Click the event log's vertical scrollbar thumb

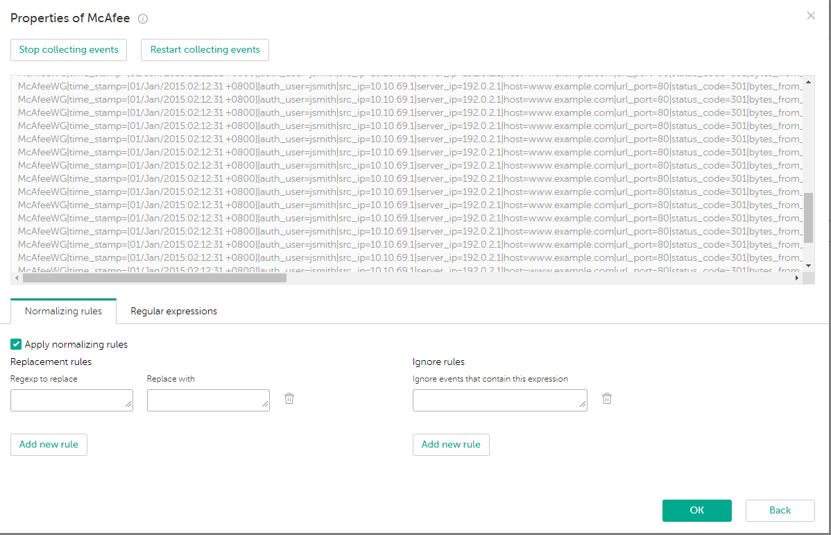pyautogui.click(x=808, y=219)
